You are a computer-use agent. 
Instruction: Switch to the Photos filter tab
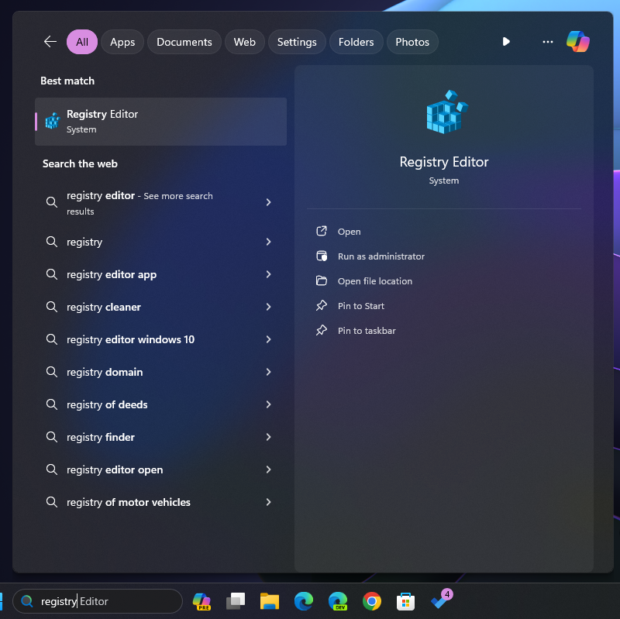click(x=412, y=42)
